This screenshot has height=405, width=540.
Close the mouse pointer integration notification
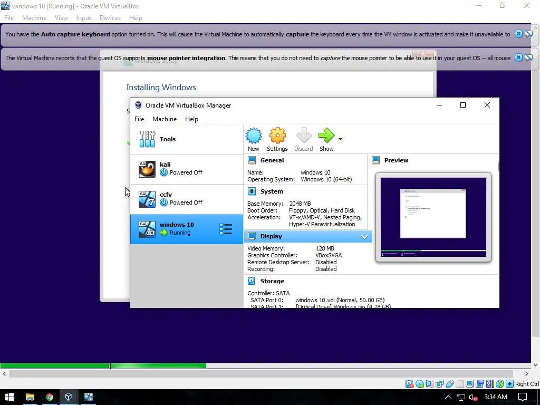[518, 57]
